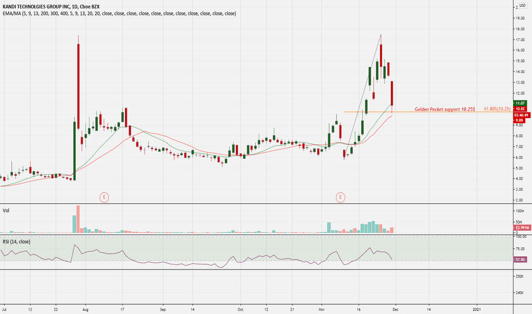532x314 pixels.
Task: Click the green 11.07 price label
Action: 520,103
